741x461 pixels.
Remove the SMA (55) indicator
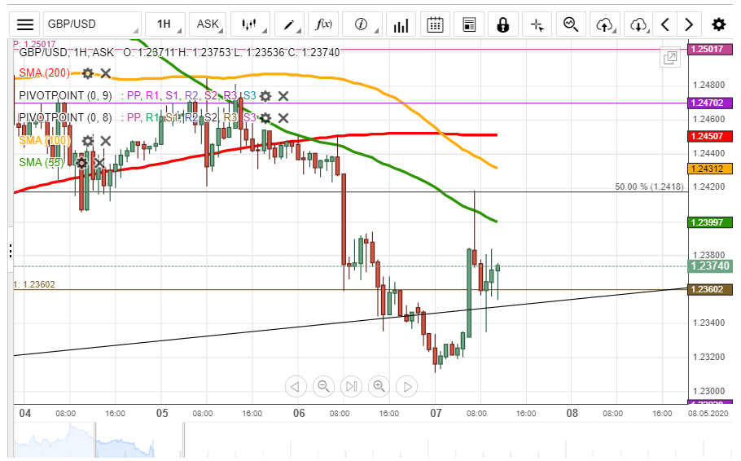pos(99,163)
